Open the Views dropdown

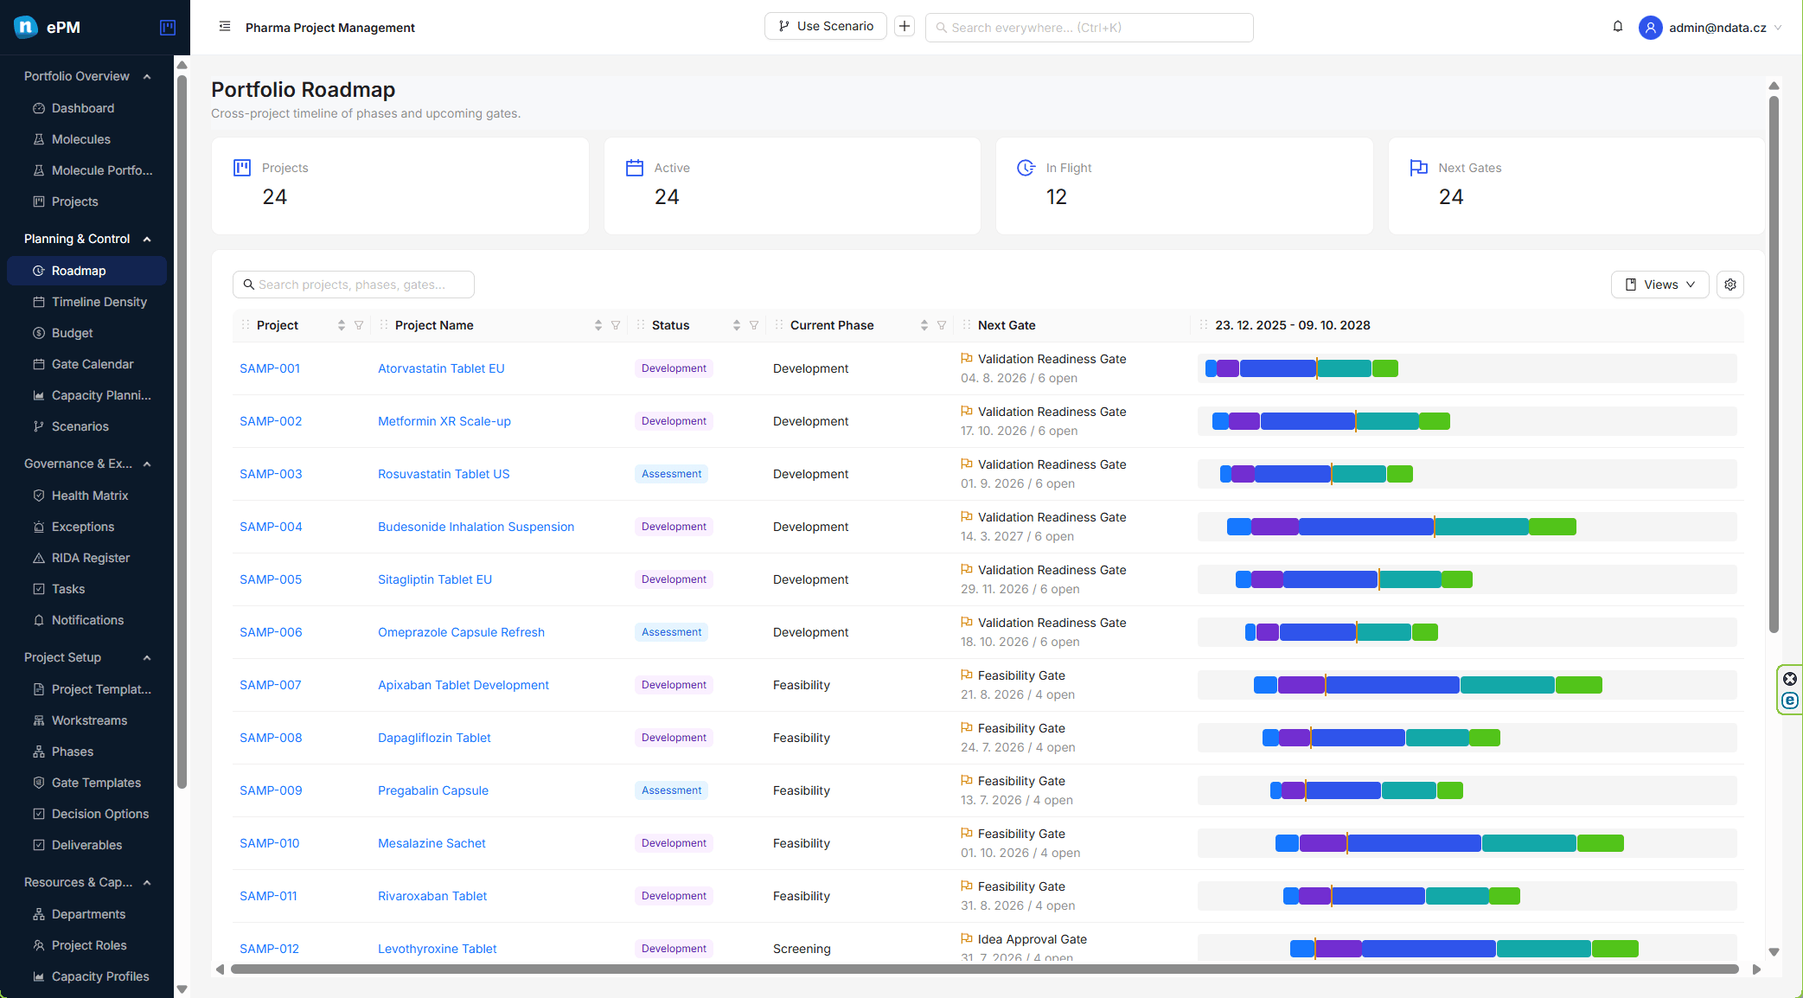1659,285
